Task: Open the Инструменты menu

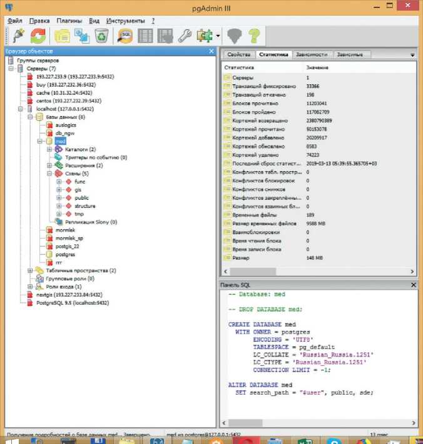Action: tap(125, 21)
